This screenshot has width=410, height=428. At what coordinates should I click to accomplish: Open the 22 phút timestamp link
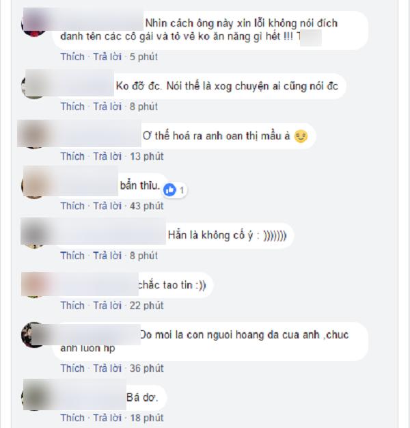146,306
